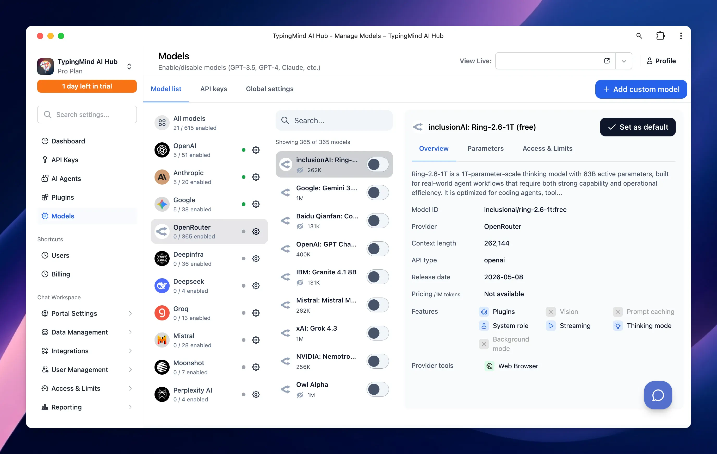Open the three-dot browser menu
The image size is (717, 454).
(x=681, y=36)
